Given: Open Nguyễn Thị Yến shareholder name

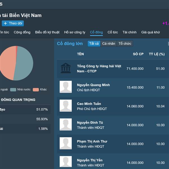Looking at the screenshot, I should [x=90, y=160].
